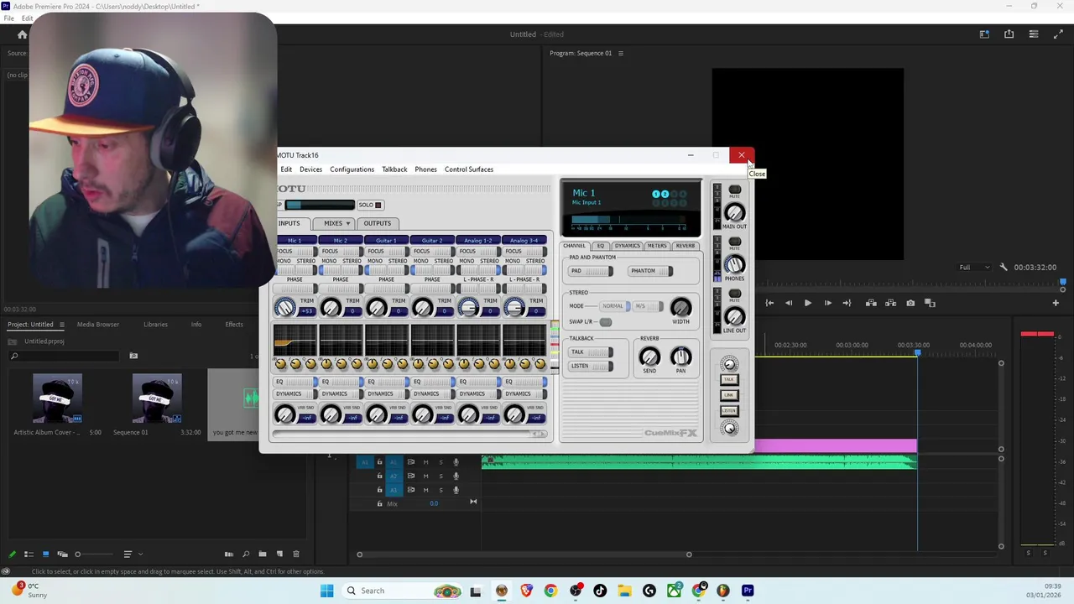Export frame with camera icon
Screen dimensions: 1074x604
pyautogui.click(x=910, y=303)
